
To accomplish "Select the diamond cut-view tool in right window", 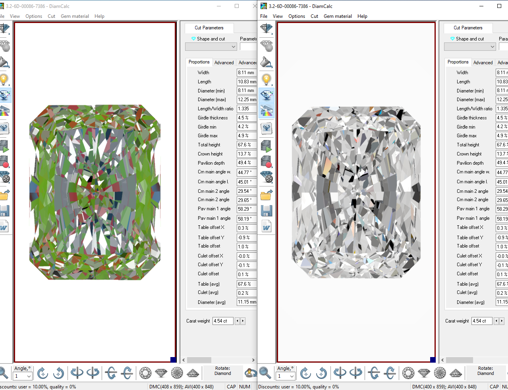I will click(266, 28).
